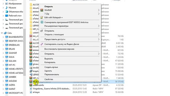Viewport: 170px width, 96px height.
Task: Click the Изображения folder icon
Action: pos(7,4)
